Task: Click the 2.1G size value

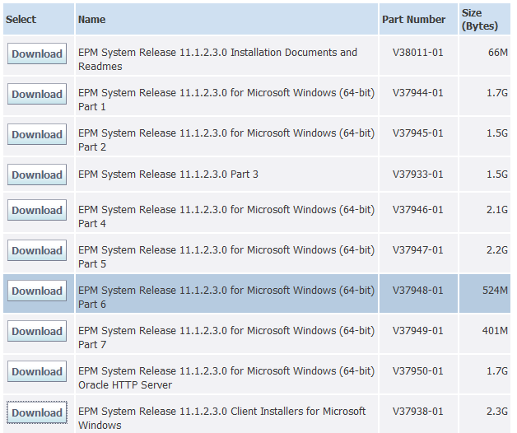Action: [x=497, y=209]
